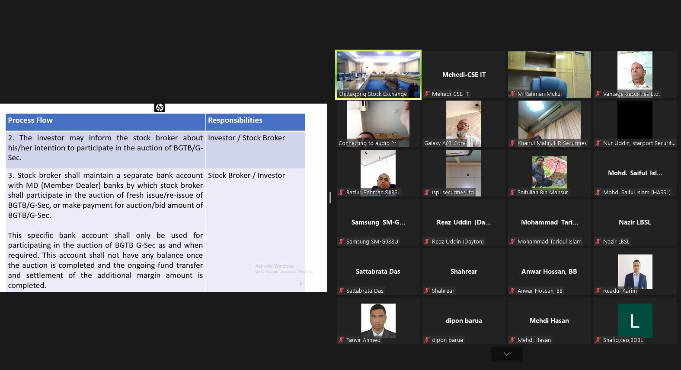681x370 pixels.
Task: Click muted mic icon beside Shafiq,ceo,BDBL
Action: 598,340
